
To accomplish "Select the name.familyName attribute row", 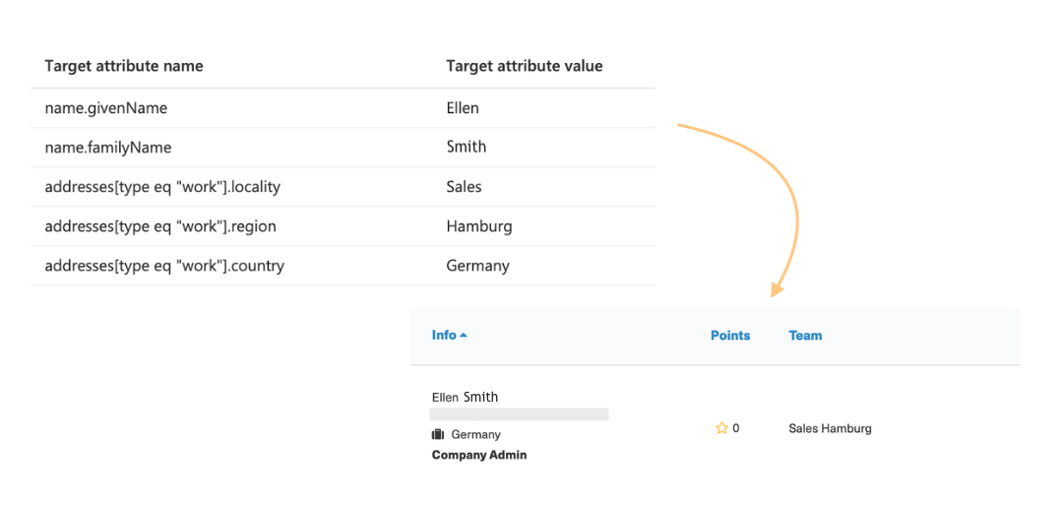I will (x=344, y=147).
